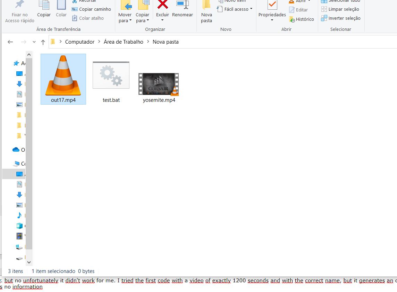Expand chevron after Computador breadcrumb

[x=99, y=42]
